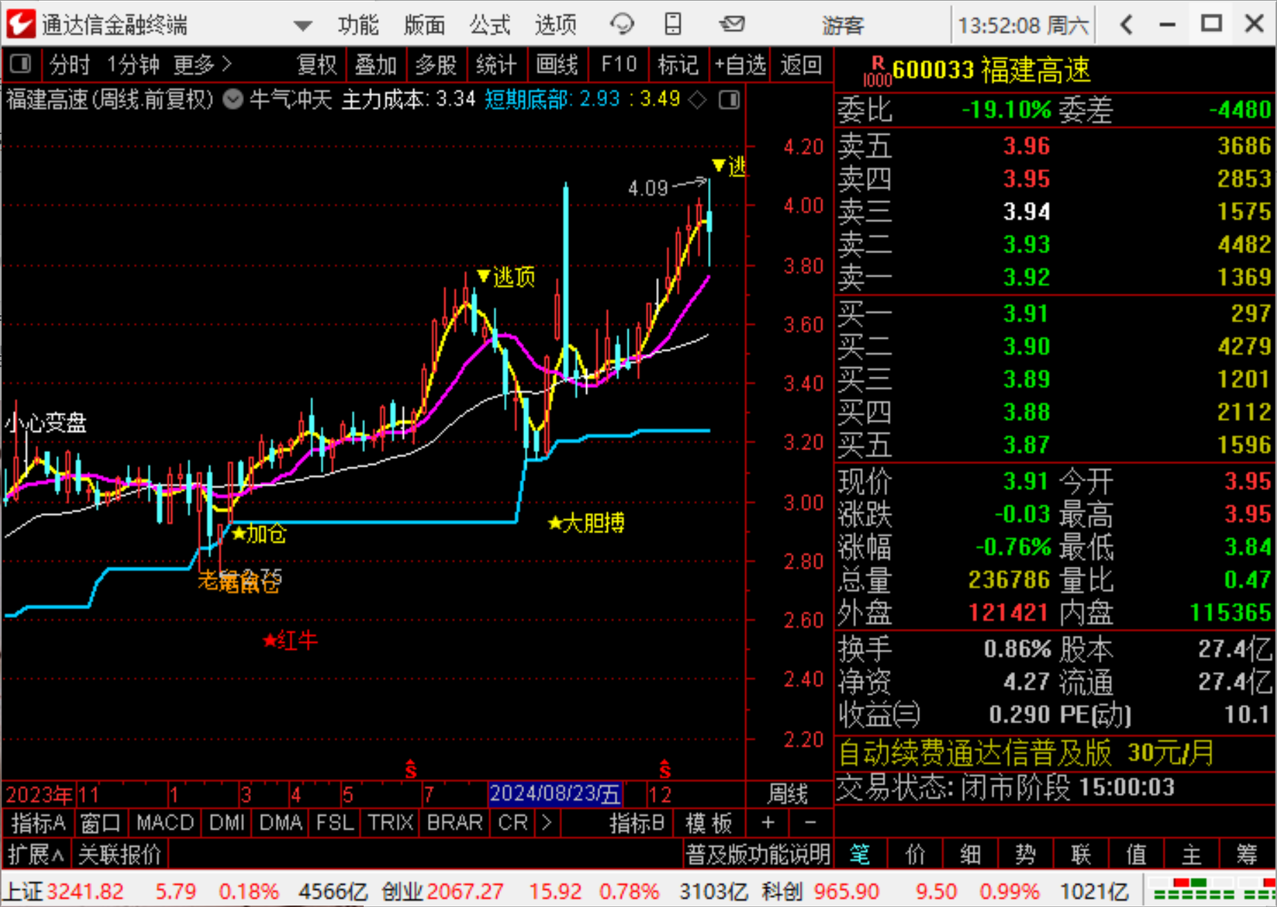1277x907 pixels.
Task: Switch to the MACD indicator tab
Action: (165, 823)
